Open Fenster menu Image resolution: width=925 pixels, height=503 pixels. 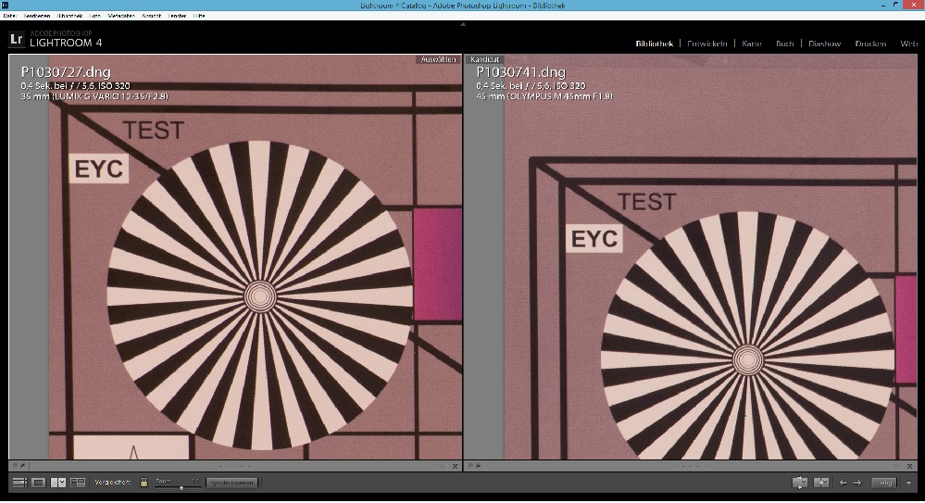pyautogui.click(x=178, y=16)
